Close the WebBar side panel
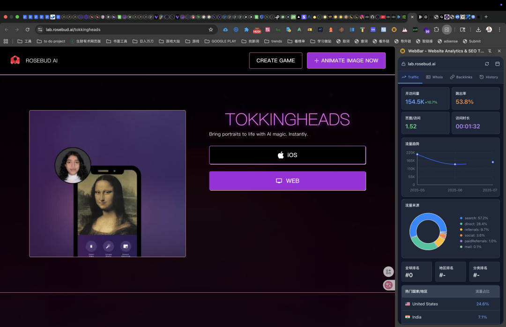The height and width of the screenshot is (327, 506). (x=499, y=51)
